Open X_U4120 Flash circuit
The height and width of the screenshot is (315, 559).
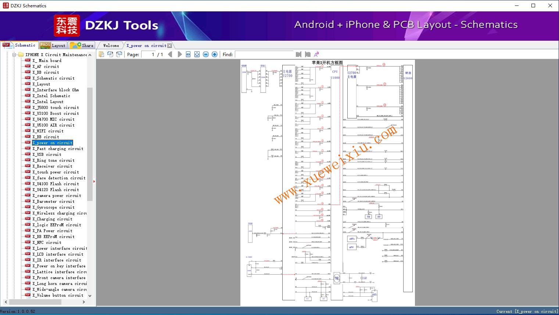(55, 190)
